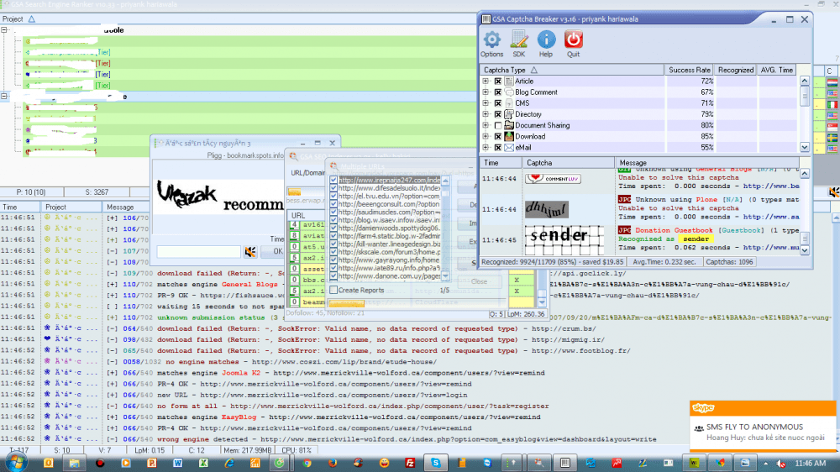The width and height of the screenshot is (840, 472).
Task: Open Outlook from the taskbar
Action: (x=48, y=463)
